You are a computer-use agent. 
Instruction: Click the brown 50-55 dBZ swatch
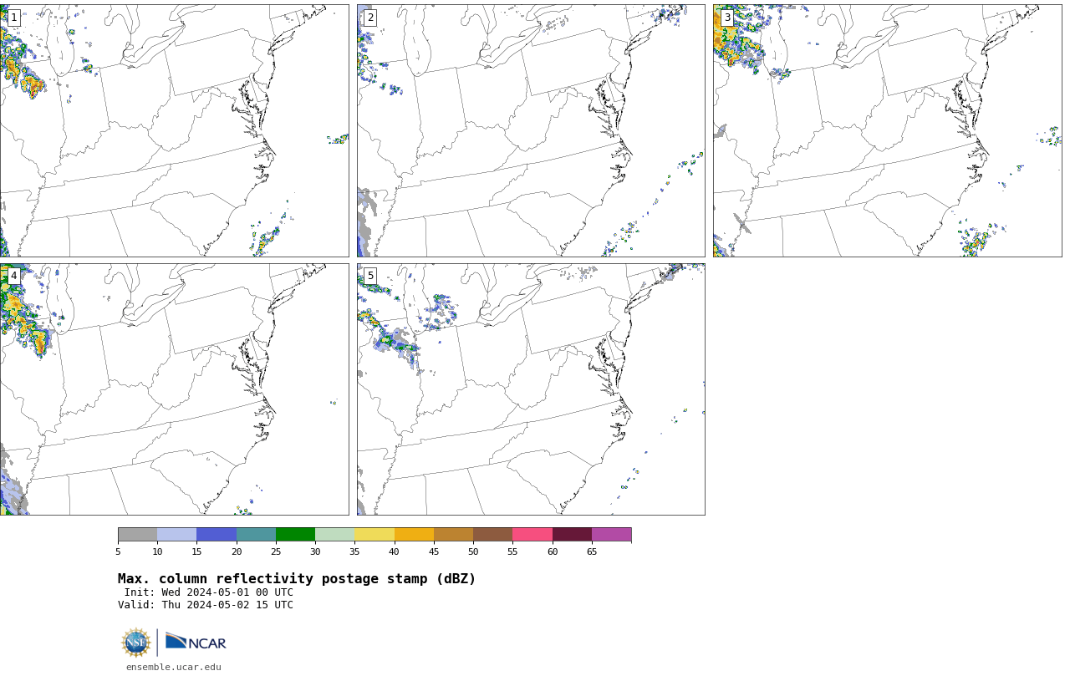[493, 535]
